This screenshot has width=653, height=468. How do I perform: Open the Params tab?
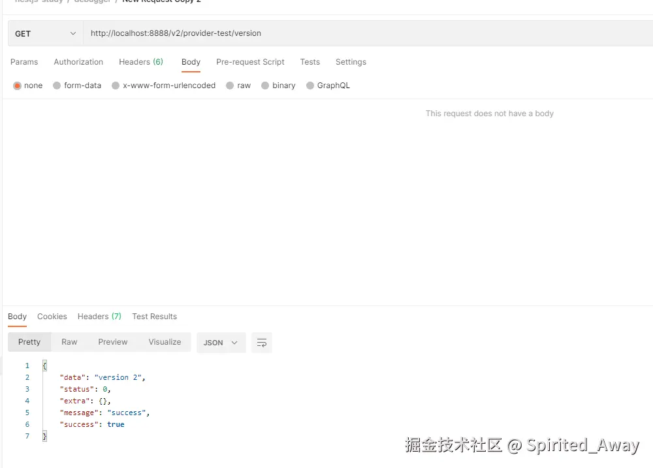click(24, 62)
